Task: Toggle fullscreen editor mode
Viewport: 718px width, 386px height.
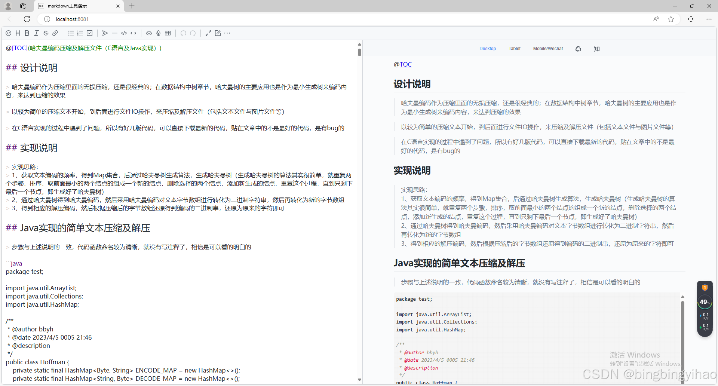Action: pos(208,33)
